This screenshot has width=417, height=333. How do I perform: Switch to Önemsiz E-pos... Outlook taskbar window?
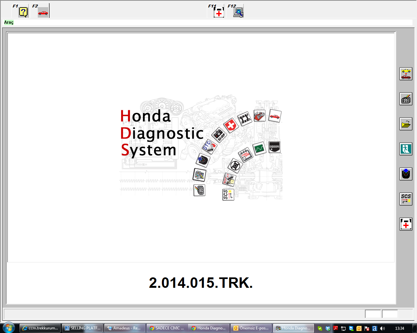point(251,328)
